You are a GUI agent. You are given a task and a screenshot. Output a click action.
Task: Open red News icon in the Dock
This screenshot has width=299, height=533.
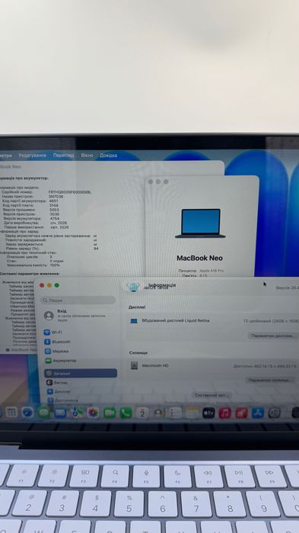click(x=241, y=413)
